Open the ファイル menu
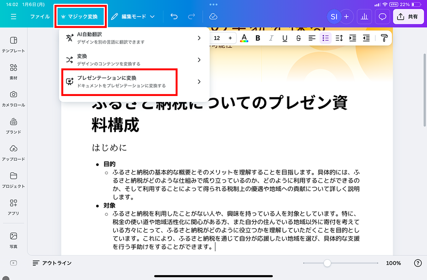 (40, 17)
